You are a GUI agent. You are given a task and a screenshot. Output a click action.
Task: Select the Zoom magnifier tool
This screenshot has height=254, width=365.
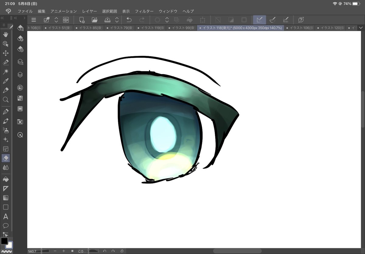5,100
